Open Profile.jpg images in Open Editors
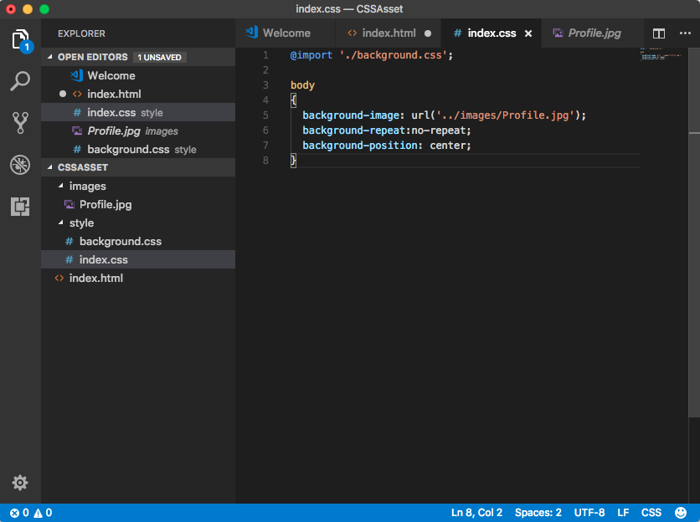Viewport: 700px width, 522px height. point(138,131)
